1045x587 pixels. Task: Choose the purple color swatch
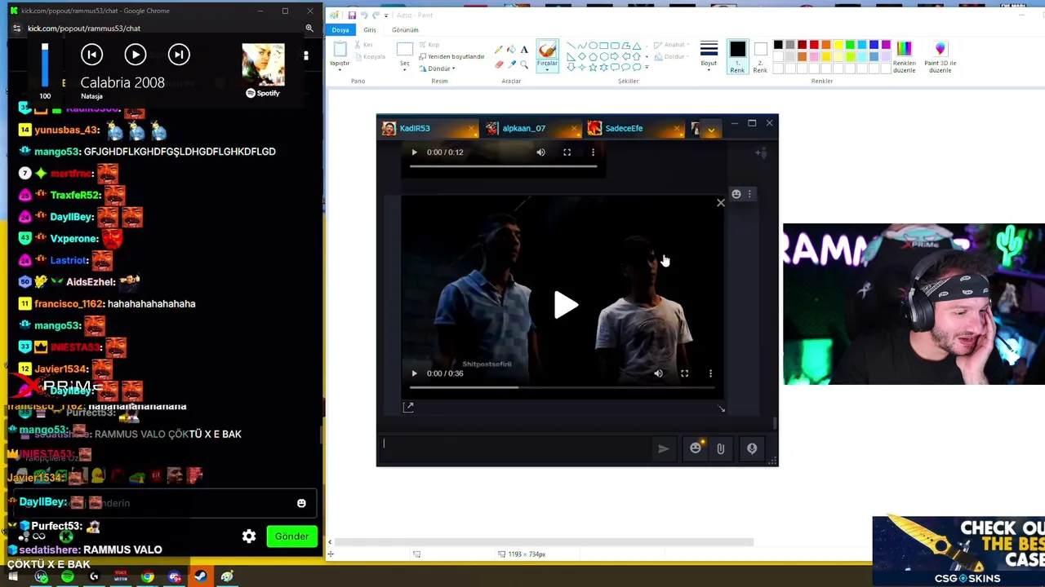[x=886, y=45]
